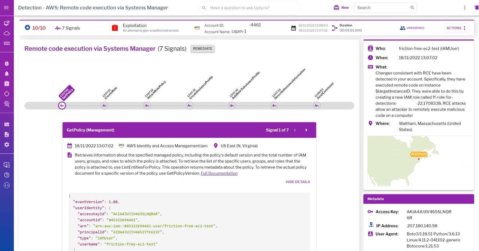Click the notification bell in the top right

476,8
